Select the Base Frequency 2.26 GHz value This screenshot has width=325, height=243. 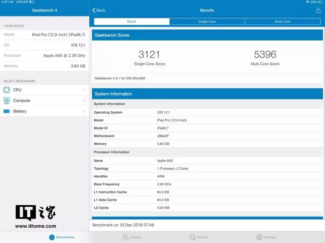click(164, 184)
